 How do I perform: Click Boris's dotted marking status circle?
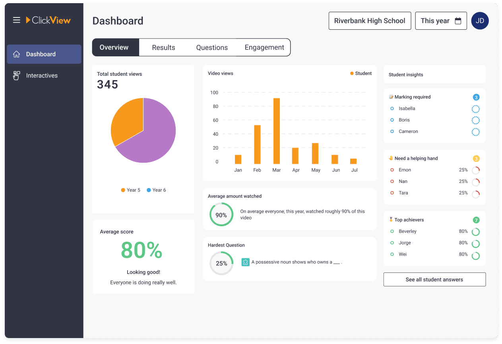475,121
